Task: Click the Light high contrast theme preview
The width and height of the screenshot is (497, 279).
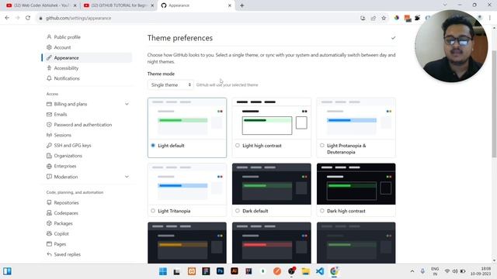Action: (x=272, y=119)
